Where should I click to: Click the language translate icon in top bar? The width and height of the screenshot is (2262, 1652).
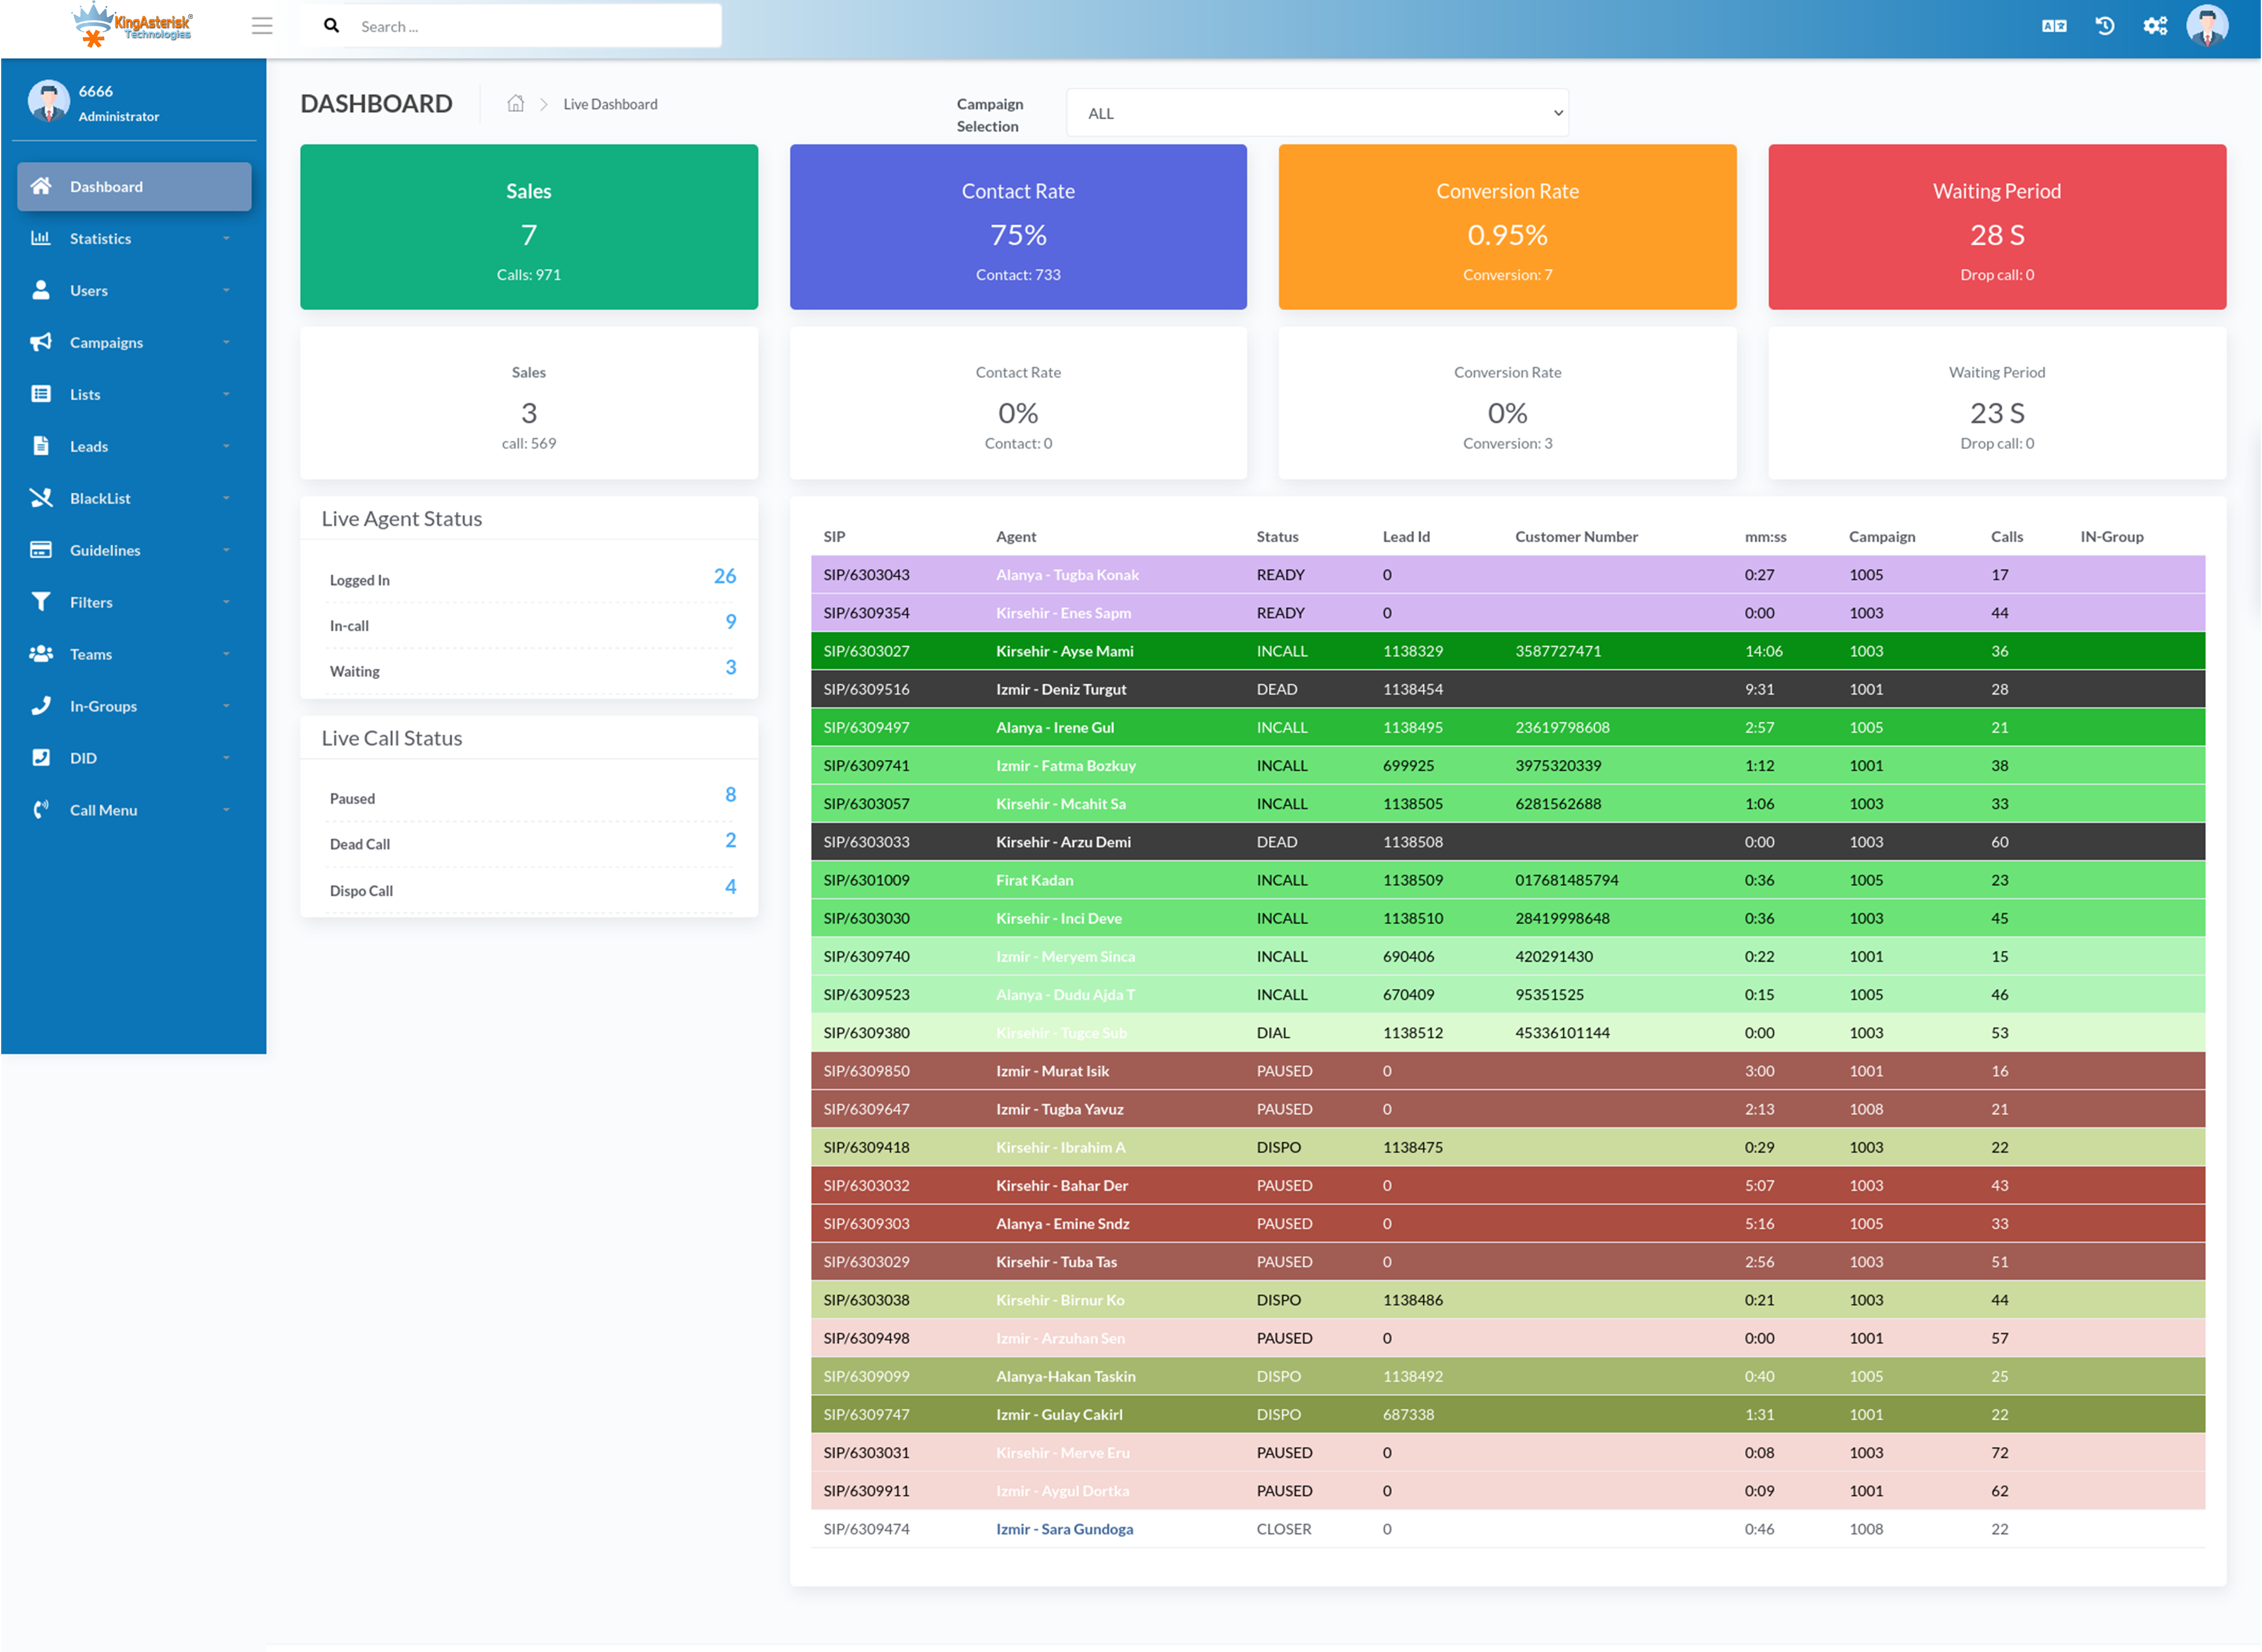coord(2054,25)
